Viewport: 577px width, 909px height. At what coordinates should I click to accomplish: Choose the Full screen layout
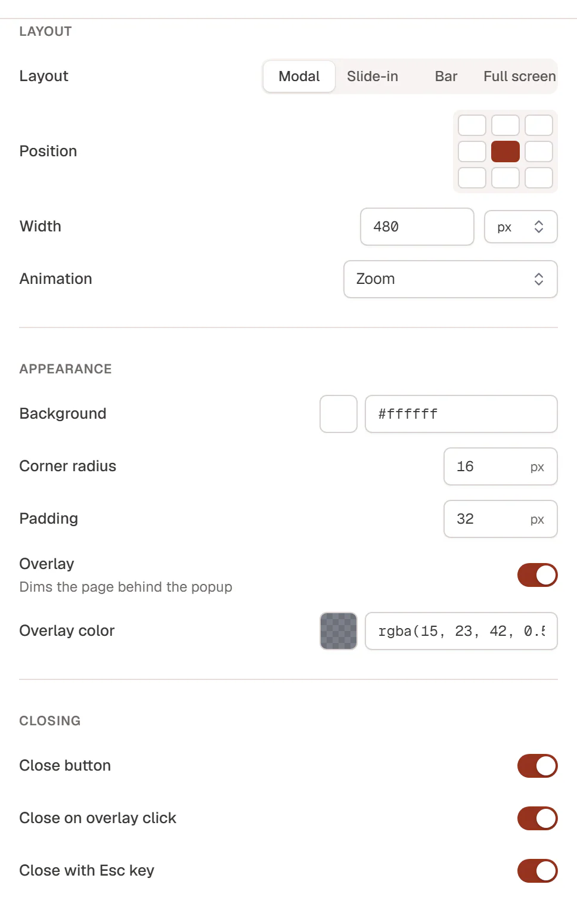(x=520, y=76)
